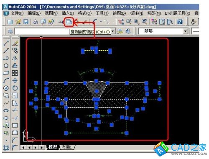This screenshot has height=159, width=209.
Task: Switch to the 布局1 tab
Action: coord(67,147)
